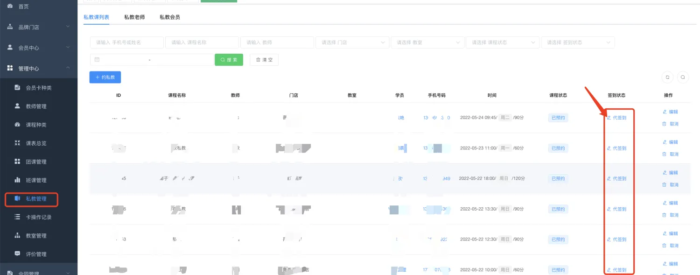The width and height of the screenshot is (700, 275).
Task: Switch to the 私教老师 tab
Action: point(134,17)
